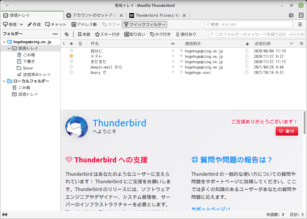The width and height of the screenshot is (307, 219).
Task: Open the hamburger application menu
Action: point(300,24)
